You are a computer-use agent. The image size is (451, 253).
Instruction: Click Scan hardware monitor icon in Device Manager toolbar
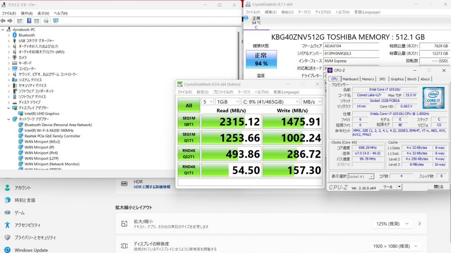coord(56,21)
